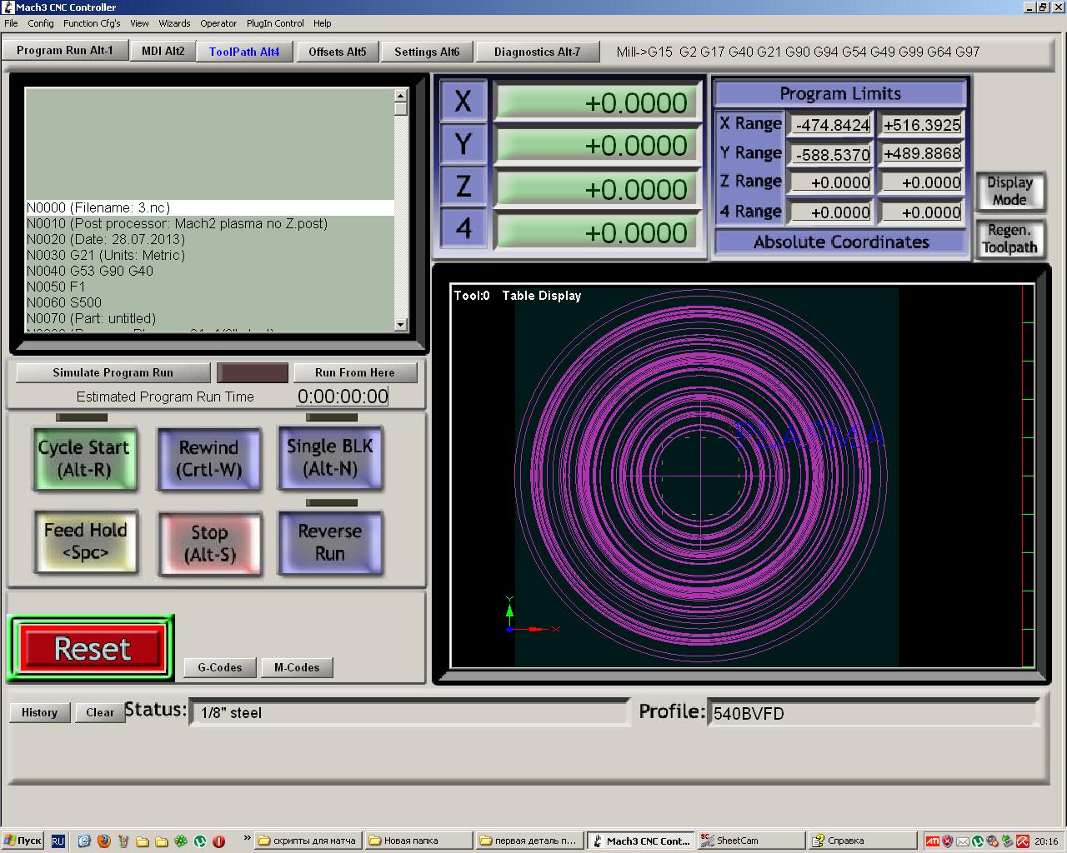
Task: Toggle Reverse Run mode
Action: point(330,542)
